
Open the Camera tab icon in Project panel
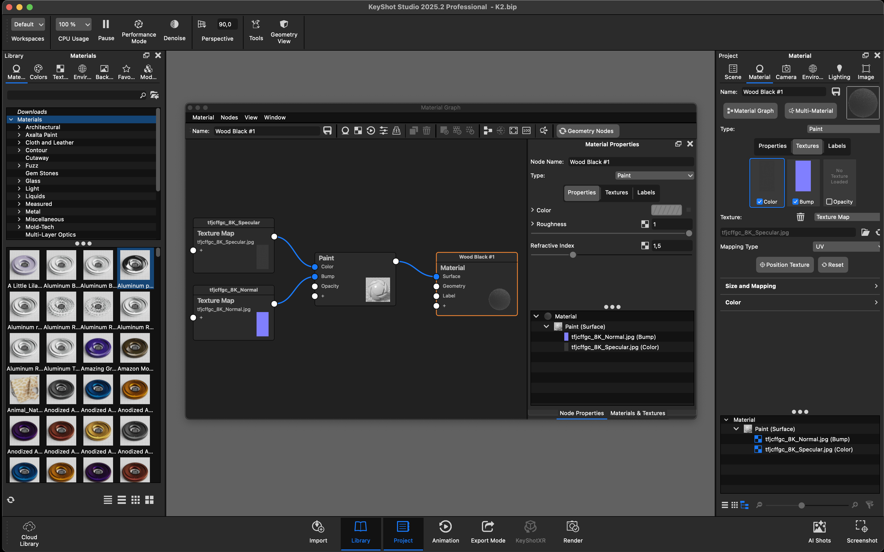pyautogui.click(x=786, y=69)
